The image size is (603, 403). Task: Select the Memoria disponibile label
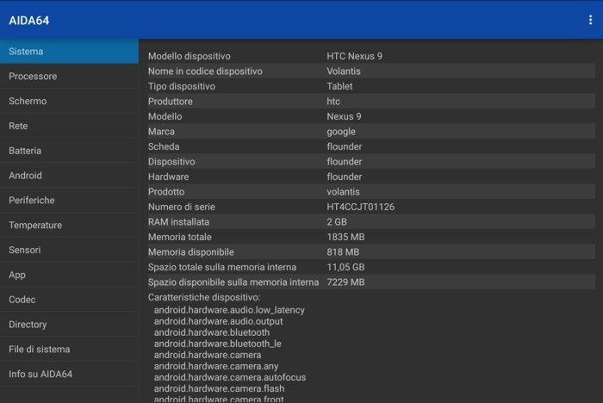(190, 252)
